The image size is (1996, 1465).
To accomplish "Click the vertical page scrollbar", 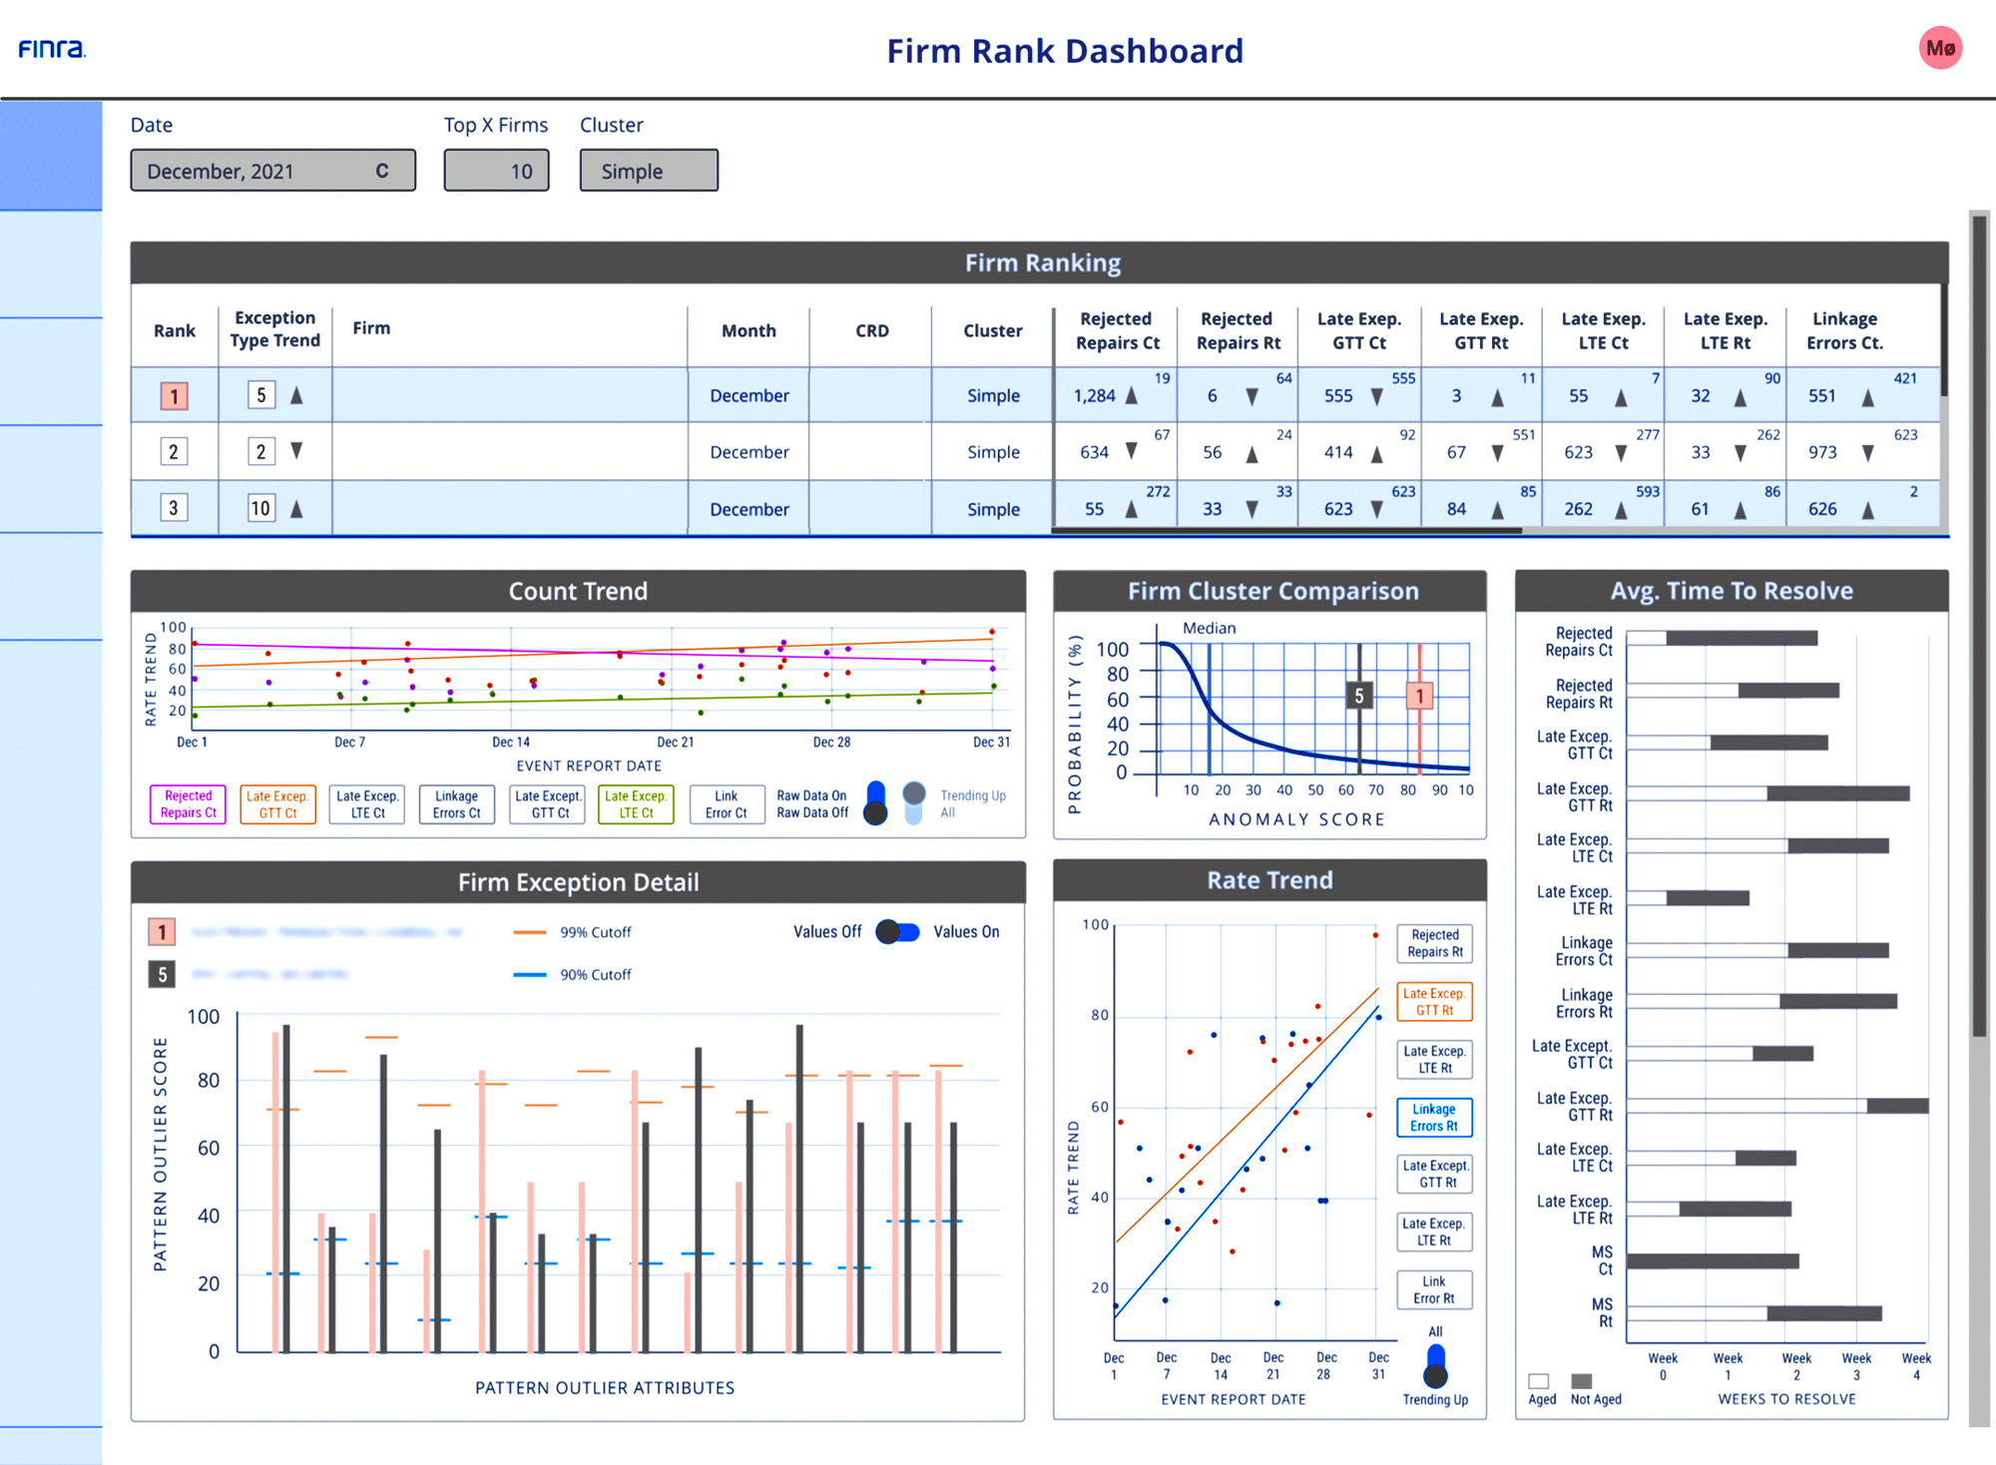I will coord(1979,818).
